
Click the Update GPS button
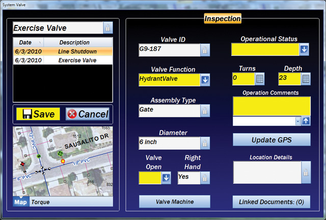(271, 140)
